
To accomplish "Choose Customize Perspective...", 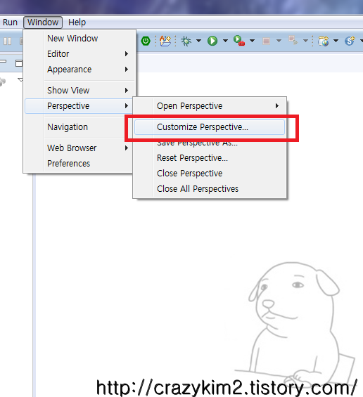I will (210, 127).
